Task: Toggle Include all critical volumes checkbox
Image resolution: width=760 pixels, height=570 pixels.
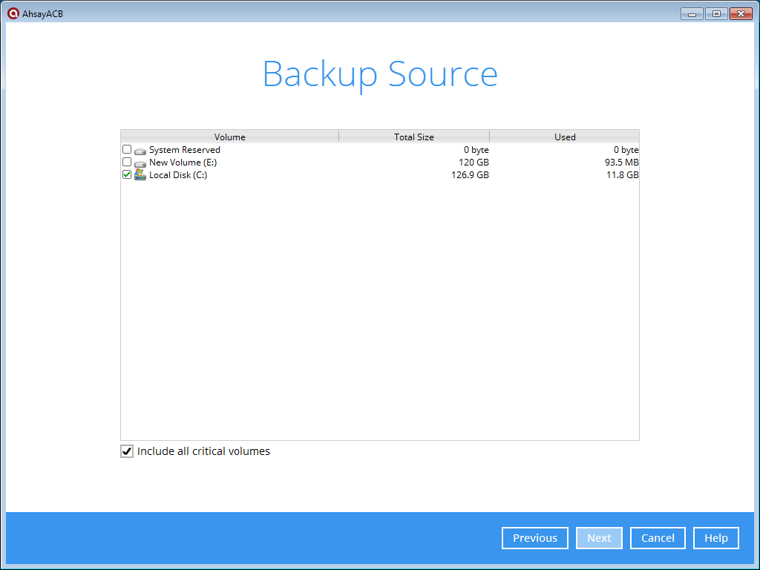Action: tap(127, 451)
